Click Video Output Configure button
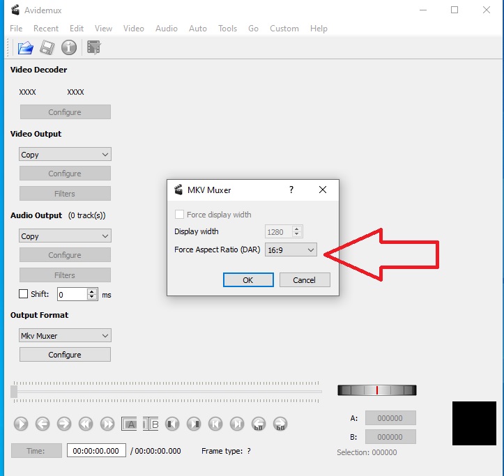Screen dimensions: 504x476 pyautogui.click(x=65, y=174)
